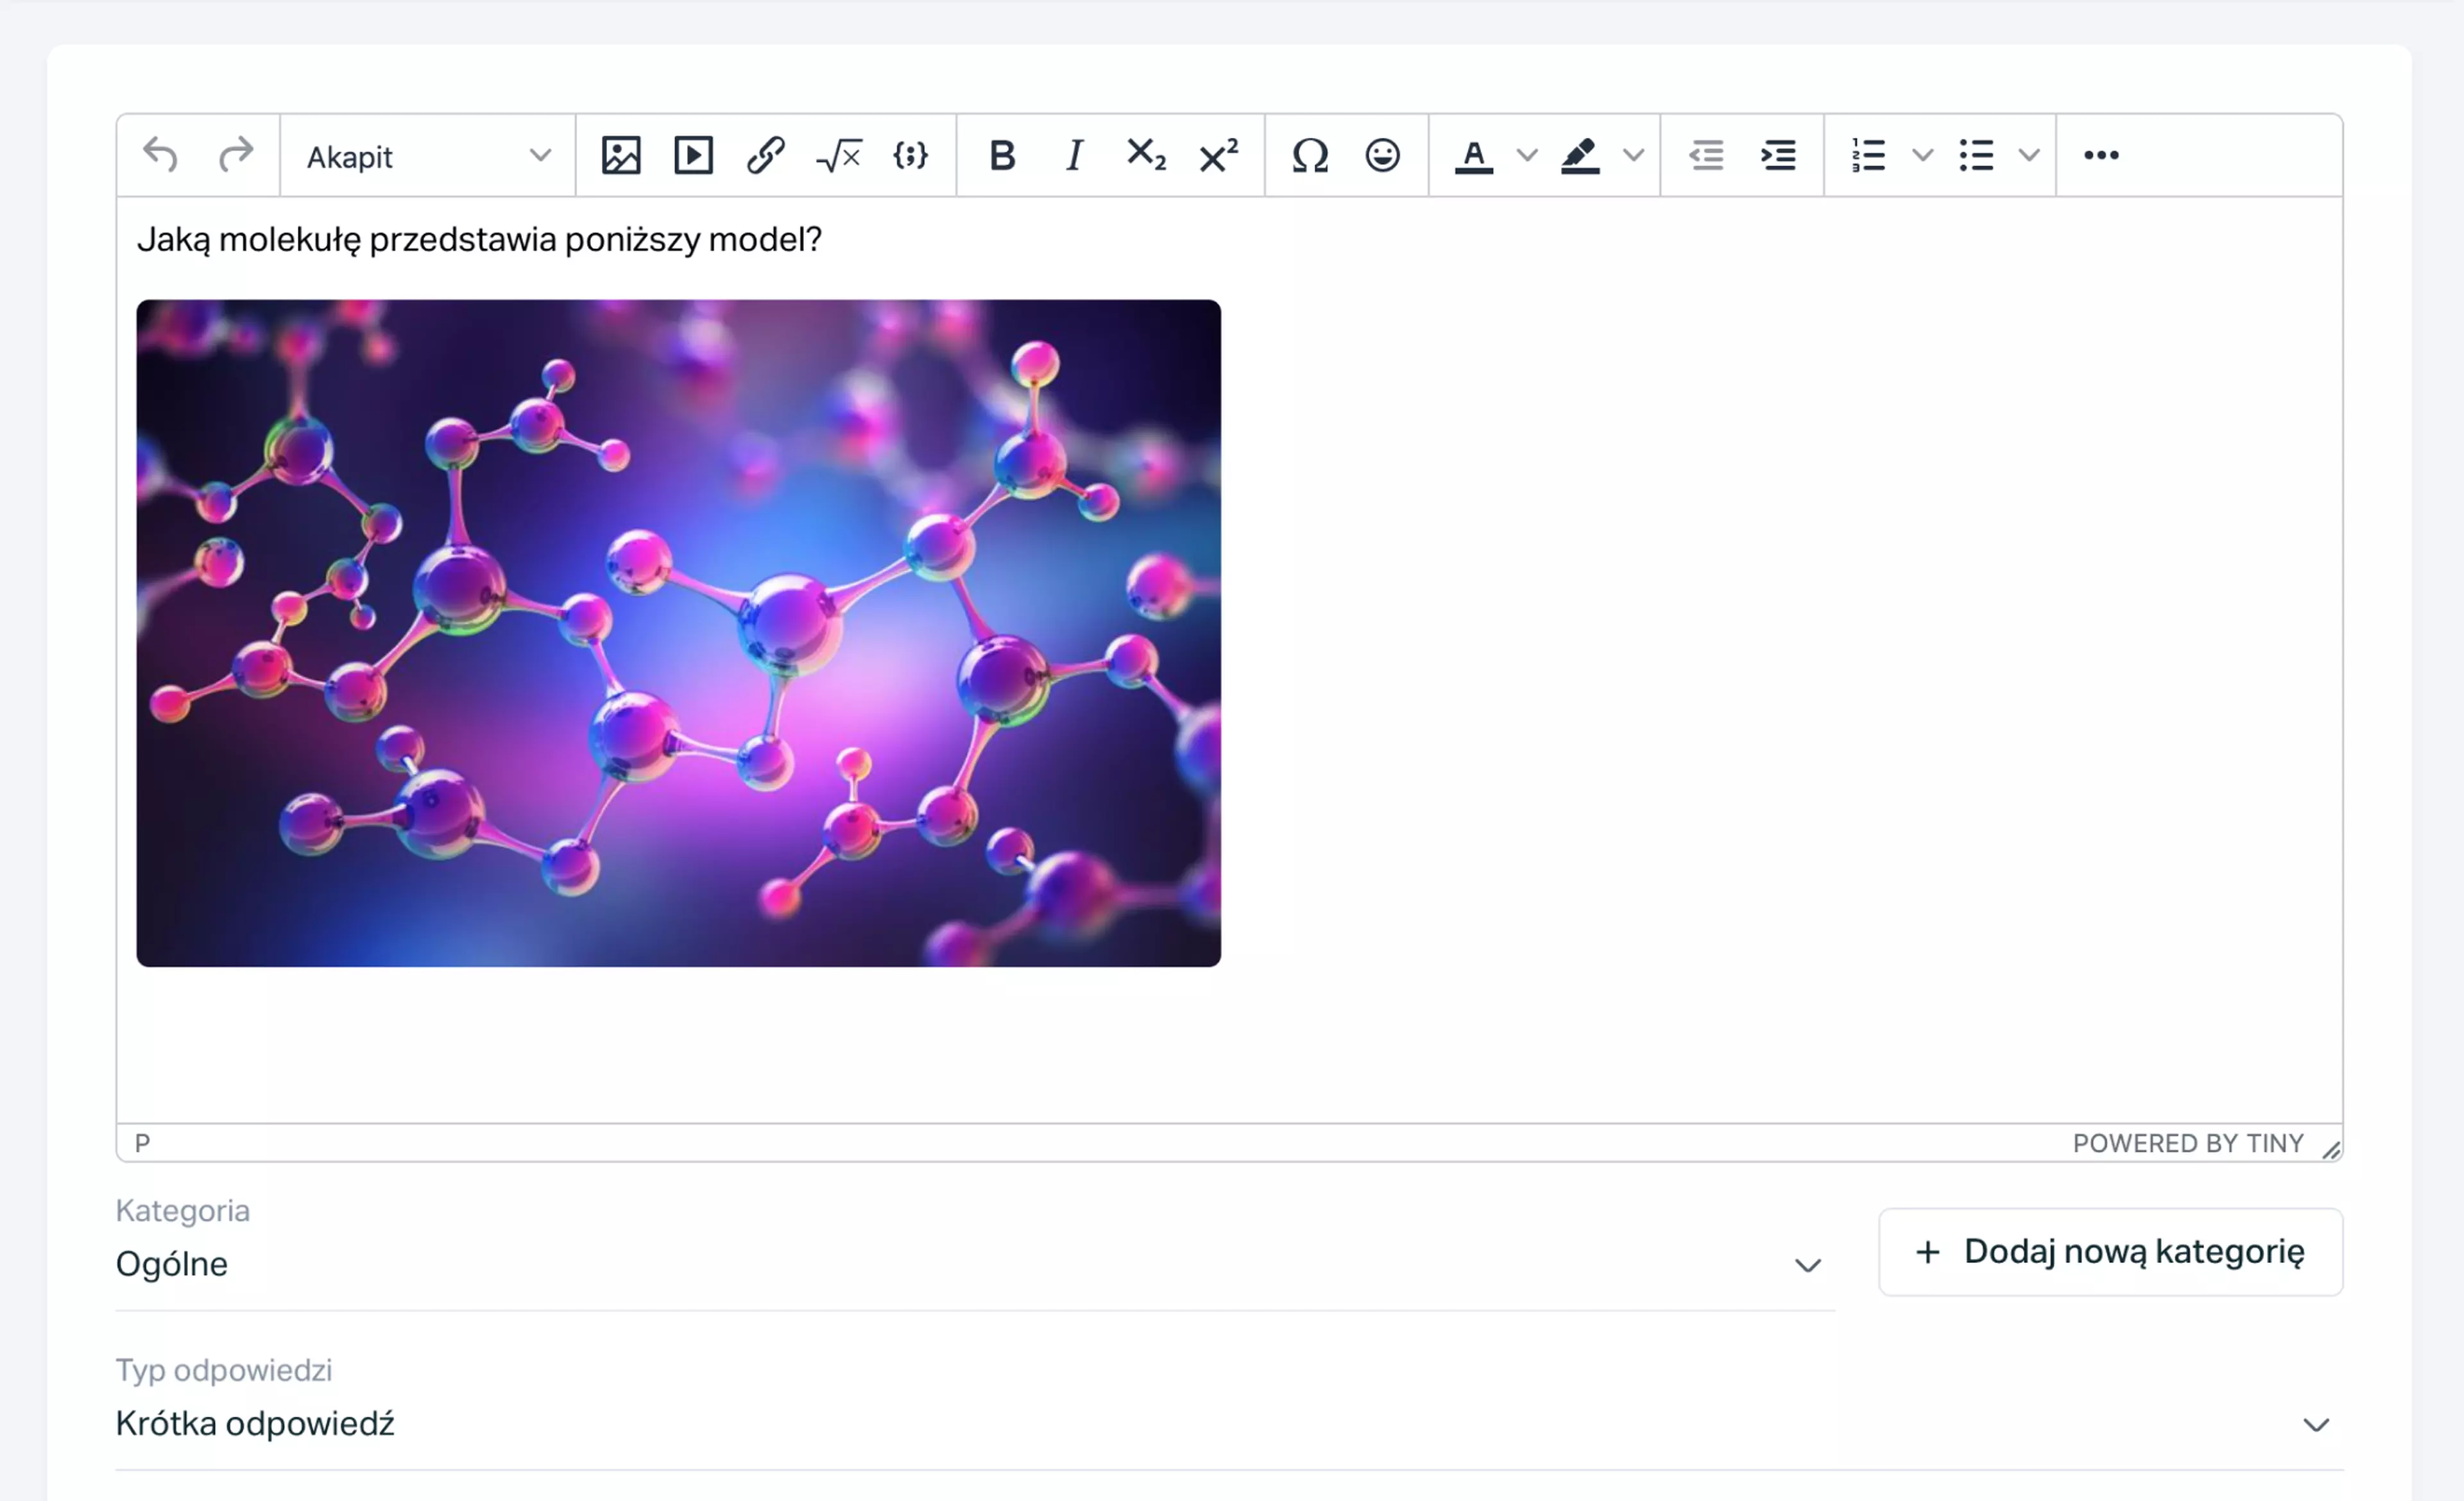Image resolution: width=2464 pixels, height=1501 pixels.
Task: Expand the text color palette arrow
Action: tap(1527, 156)
